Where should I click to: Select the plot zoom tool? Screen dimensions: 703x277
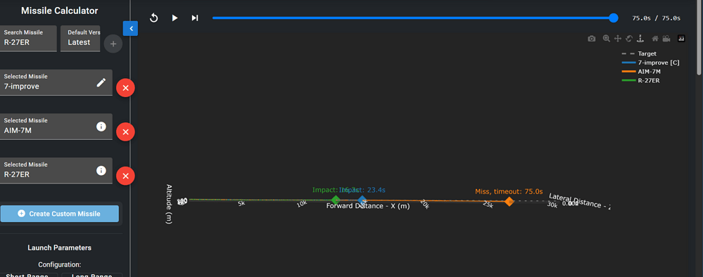click(607, 39)
